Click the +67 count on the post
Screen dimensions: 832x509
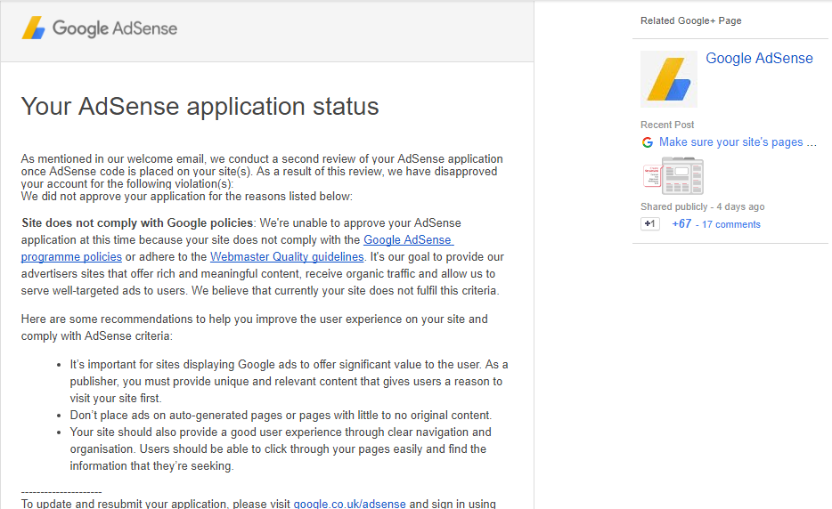681,224
